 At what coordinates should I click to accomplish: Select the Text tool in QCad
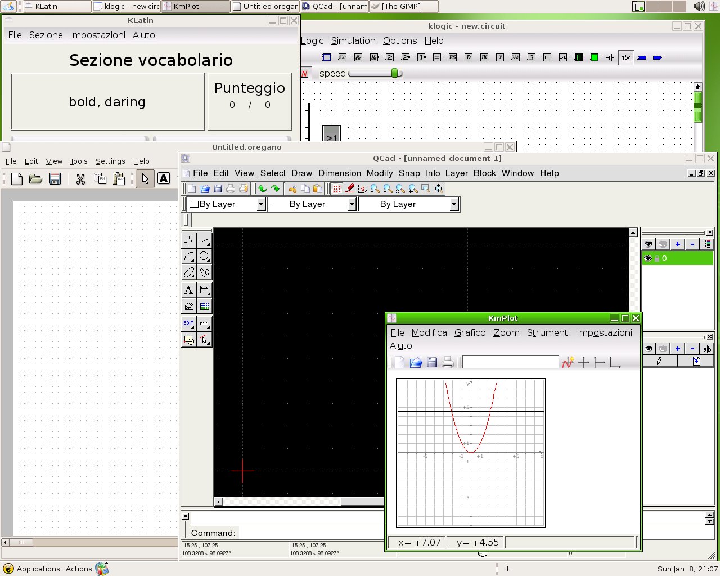tap(189, 290)
